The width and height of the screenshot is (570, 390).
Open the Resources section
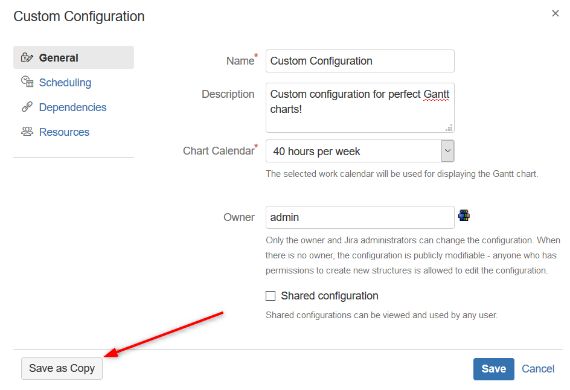pyautogui.click(x=64, y=132)
